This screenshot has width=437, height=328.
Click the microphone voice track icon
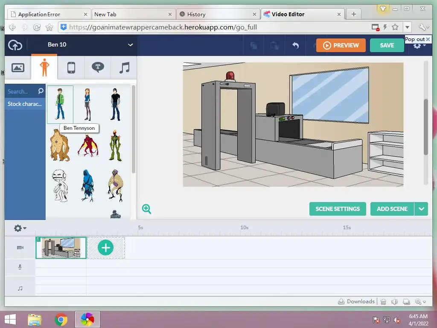point(20,267)
